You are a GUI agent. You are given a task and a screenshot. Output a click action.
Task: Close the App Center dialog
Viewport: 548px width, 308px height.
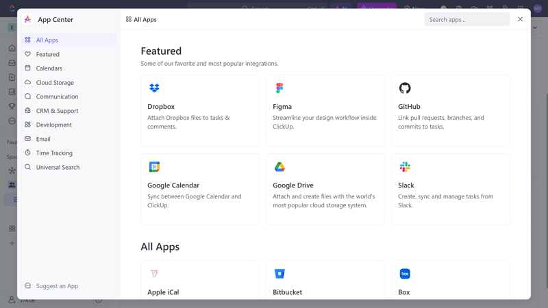pyautogui.click(x=520, y=19)
